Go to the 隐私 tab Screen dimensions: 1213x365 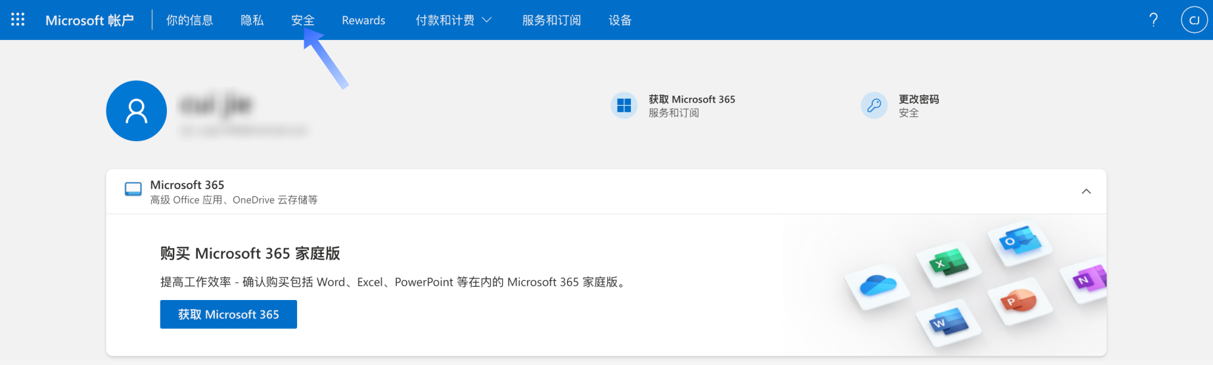(x=252, y=20)
